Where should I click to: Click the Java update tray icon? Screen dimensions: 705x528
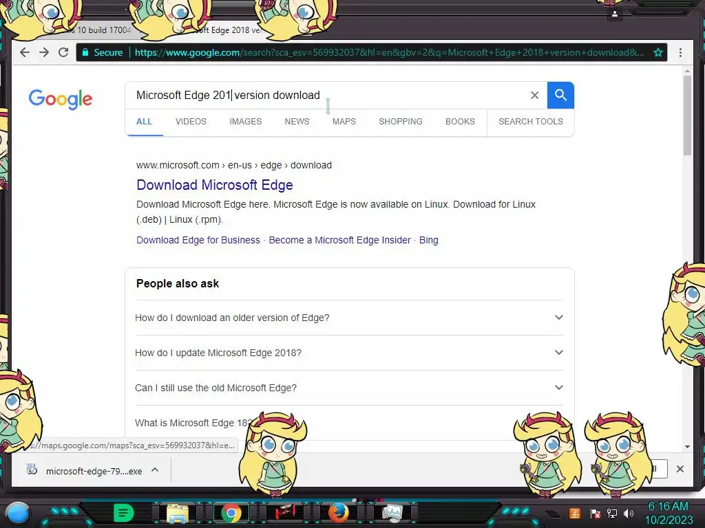click(x=575, y=513)
